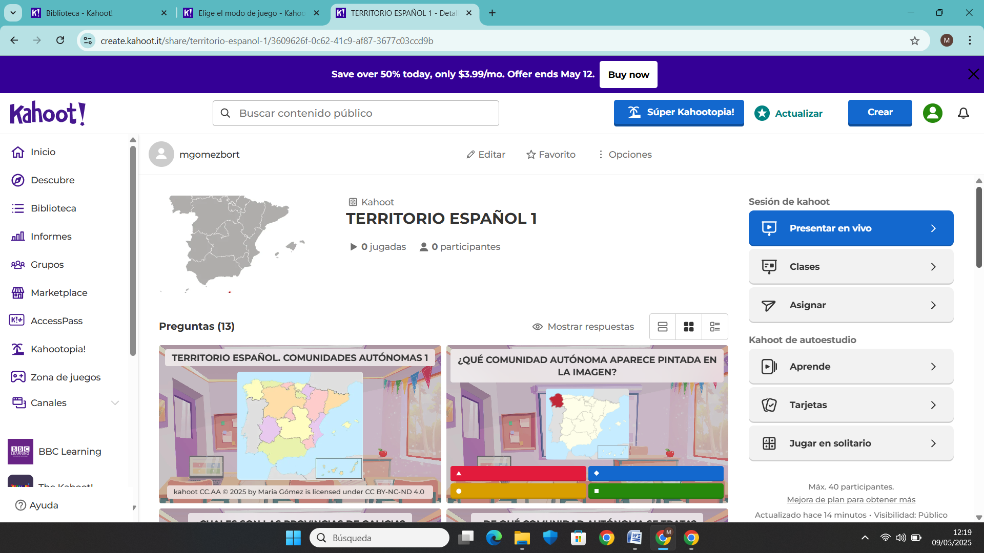View site information icon
This screenshot has width=984, height=553.
pyautogui.click(x=88, y=40)
